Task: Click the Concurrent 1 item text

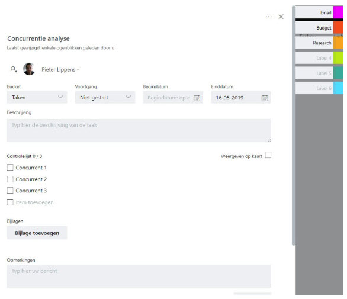Action: point(31,168)
